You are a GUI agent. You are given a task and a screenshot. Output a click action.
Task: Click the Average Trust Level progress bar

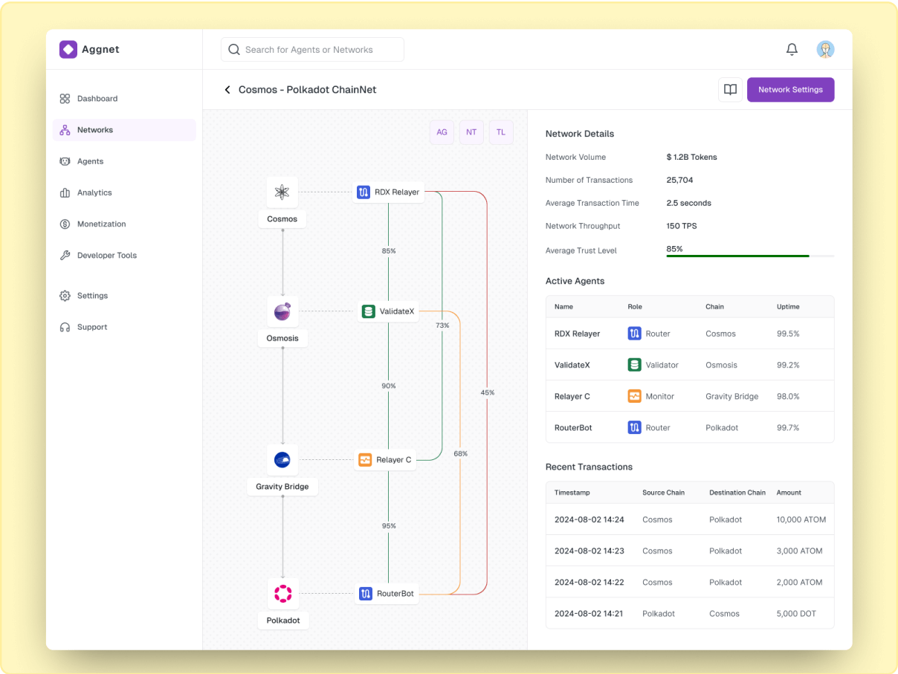749,256
